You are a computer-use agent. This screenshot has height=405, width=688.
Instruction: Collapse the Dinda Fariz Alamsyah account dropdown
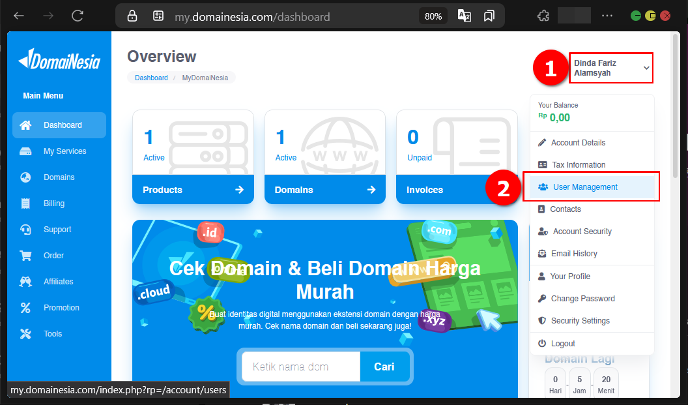point(611,68)
